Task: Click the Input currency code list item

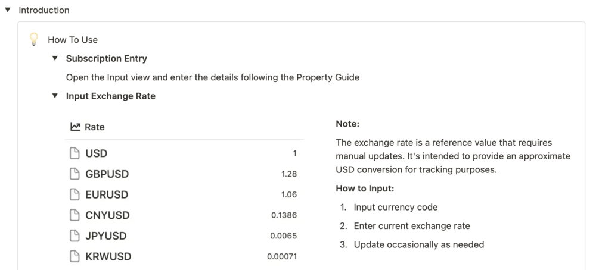Action: (x=395, y=207)
